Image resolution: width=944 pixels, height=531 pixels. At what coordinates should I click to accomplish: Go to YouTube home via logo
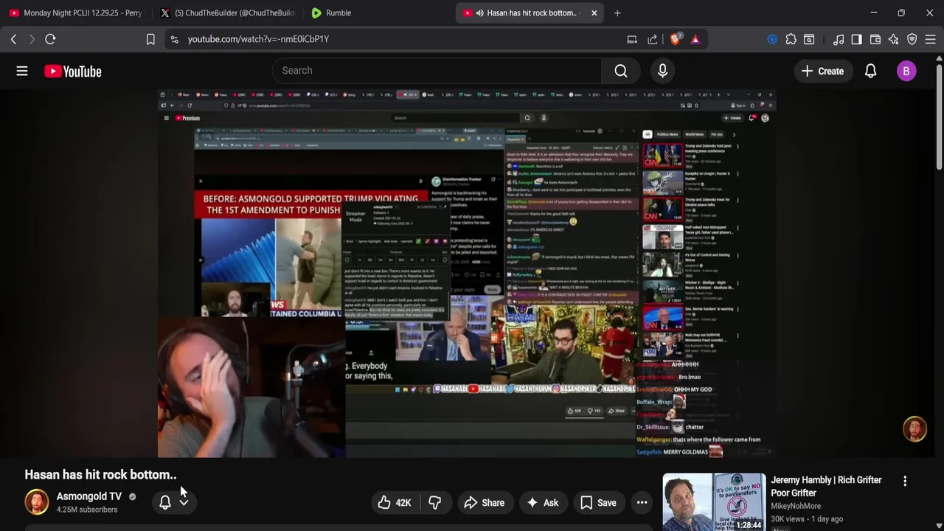72,71
